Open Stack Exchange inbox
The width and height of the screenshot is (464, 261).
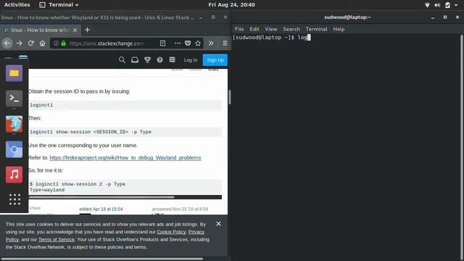click(x=135, y=59)
